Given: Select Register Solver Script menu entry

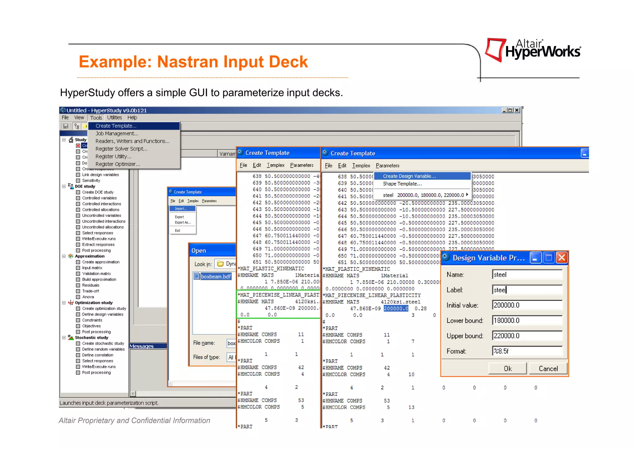Looking at the screenshot, I should 134,149.
